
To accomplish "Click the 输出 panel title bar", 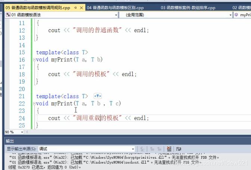I will point(128,141).
